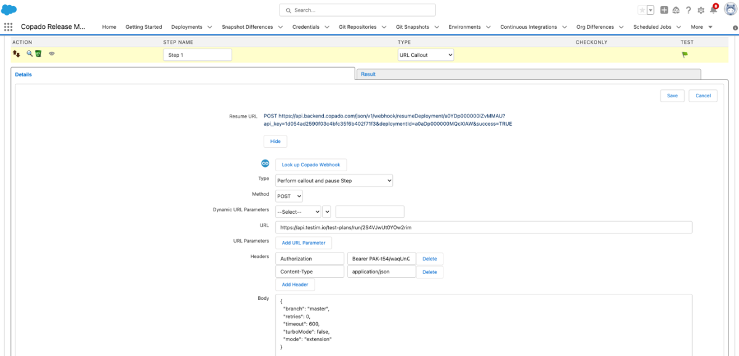Go to the Home tab
The height and width of the screenshot is (356, 739).
[109, 27]
